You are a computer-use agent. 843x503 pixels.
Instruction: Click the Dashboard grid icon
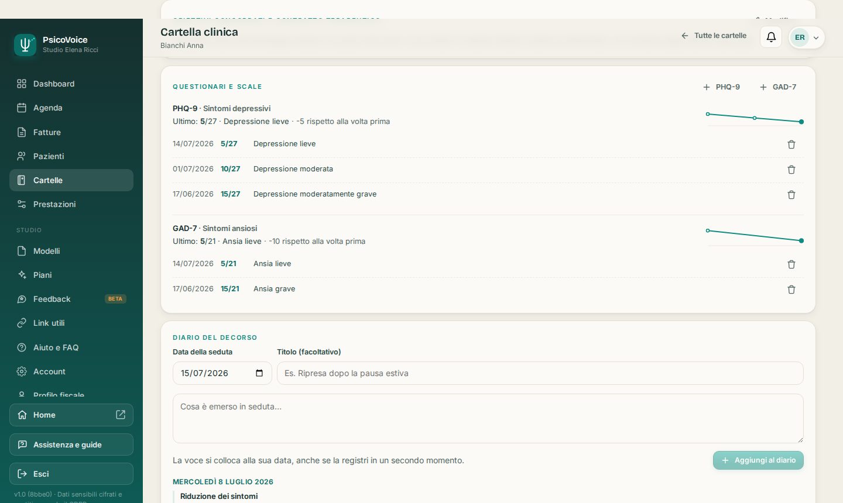pyautogui.click(x=22, y=84)
